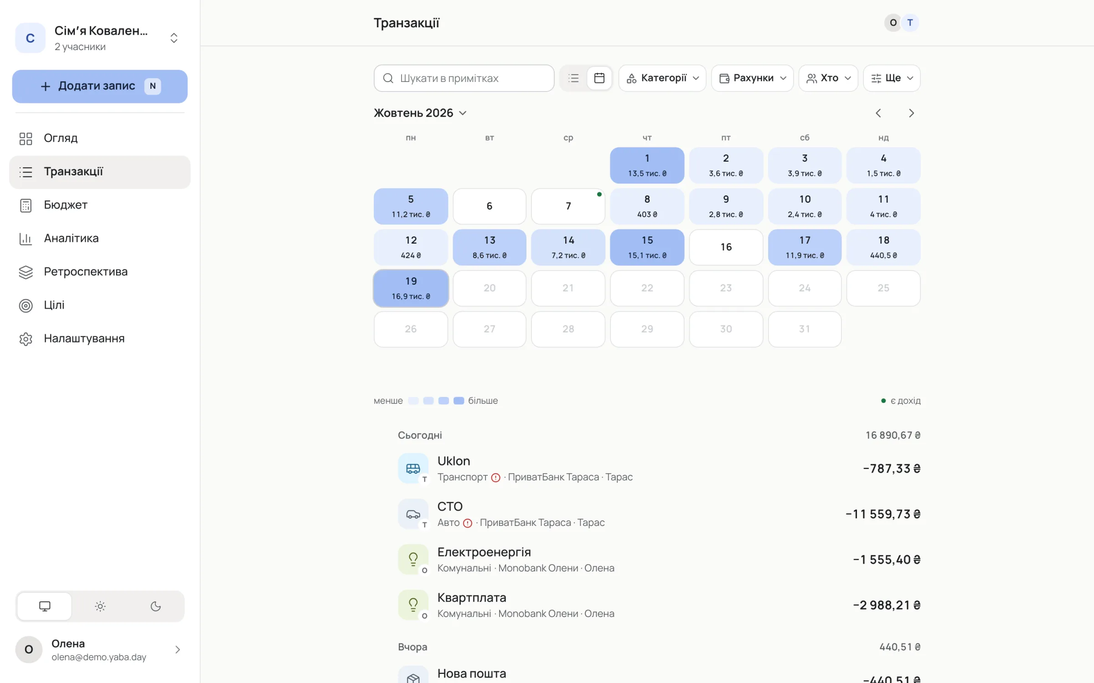
Task: Click the Uklon transport bus icon
Action: [413, 469]
